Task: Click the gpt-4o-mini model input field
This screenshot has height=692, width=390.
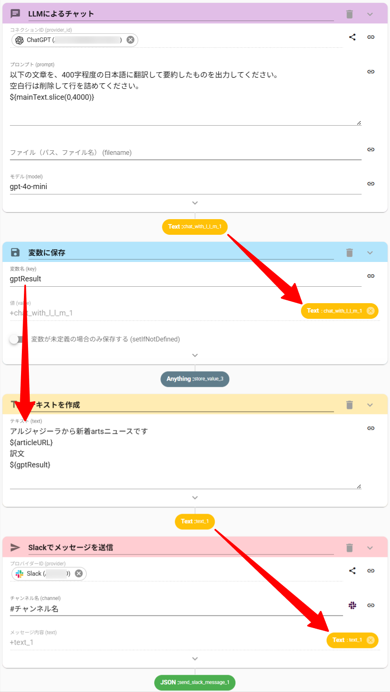Action: pyautogui.click(x=186, y=187)
